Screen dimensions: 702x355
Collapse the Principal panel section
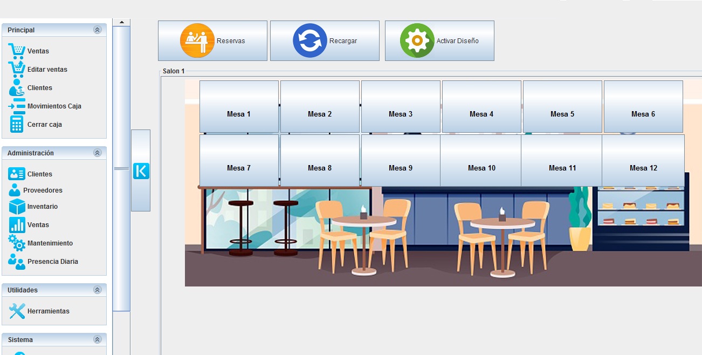[x=97, y=30]
